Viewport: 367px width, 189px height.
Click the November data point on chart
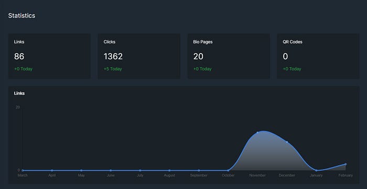coord(257,132)
